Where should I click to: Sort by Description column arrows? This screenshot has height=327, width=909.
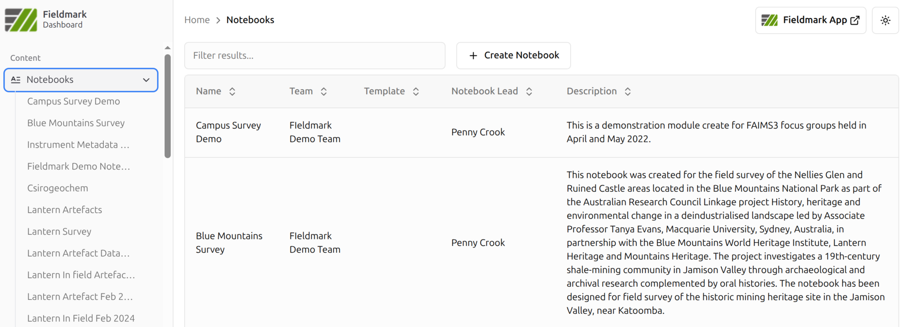pos(628,92)
